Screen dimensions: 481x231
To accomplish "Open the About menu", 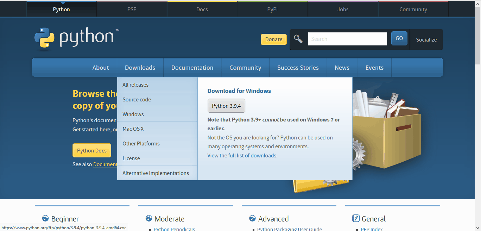I will pyautogui.click(x=101, y=68).
